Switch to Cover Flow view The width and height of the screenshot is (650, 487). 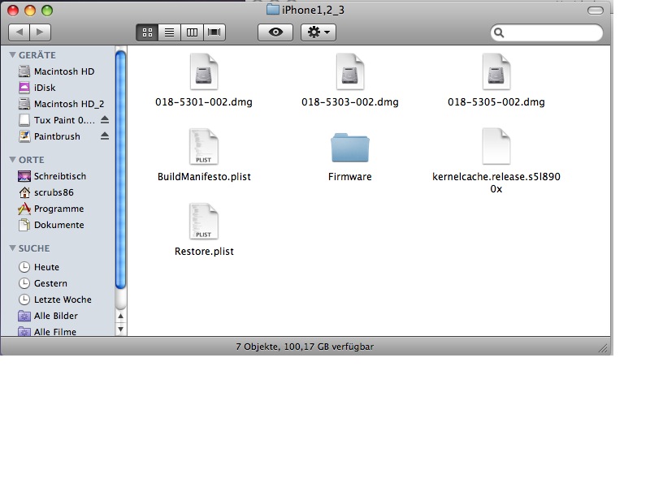point(214,32)
